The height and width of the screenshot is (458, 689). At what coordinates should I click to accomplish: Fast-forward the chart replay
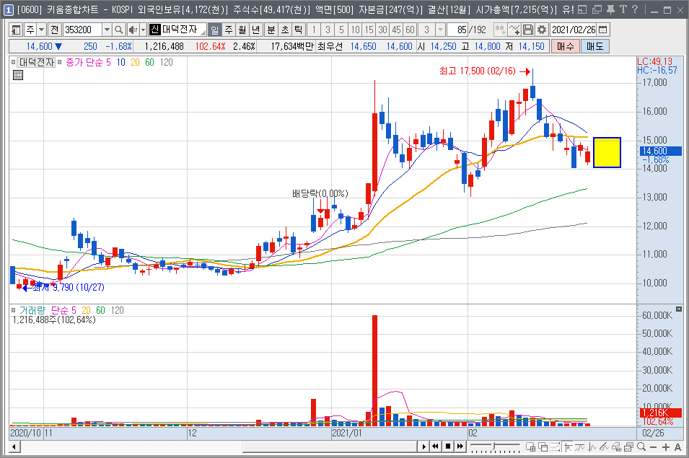[460, 446]
